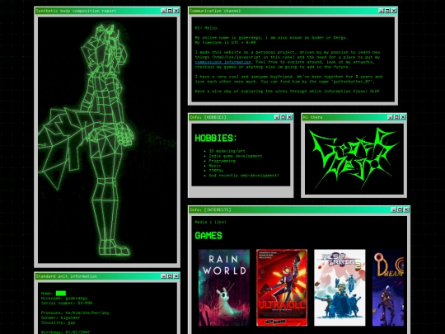Click the "Programming" hobby item
445x334 pixels.
click(222, 161)
